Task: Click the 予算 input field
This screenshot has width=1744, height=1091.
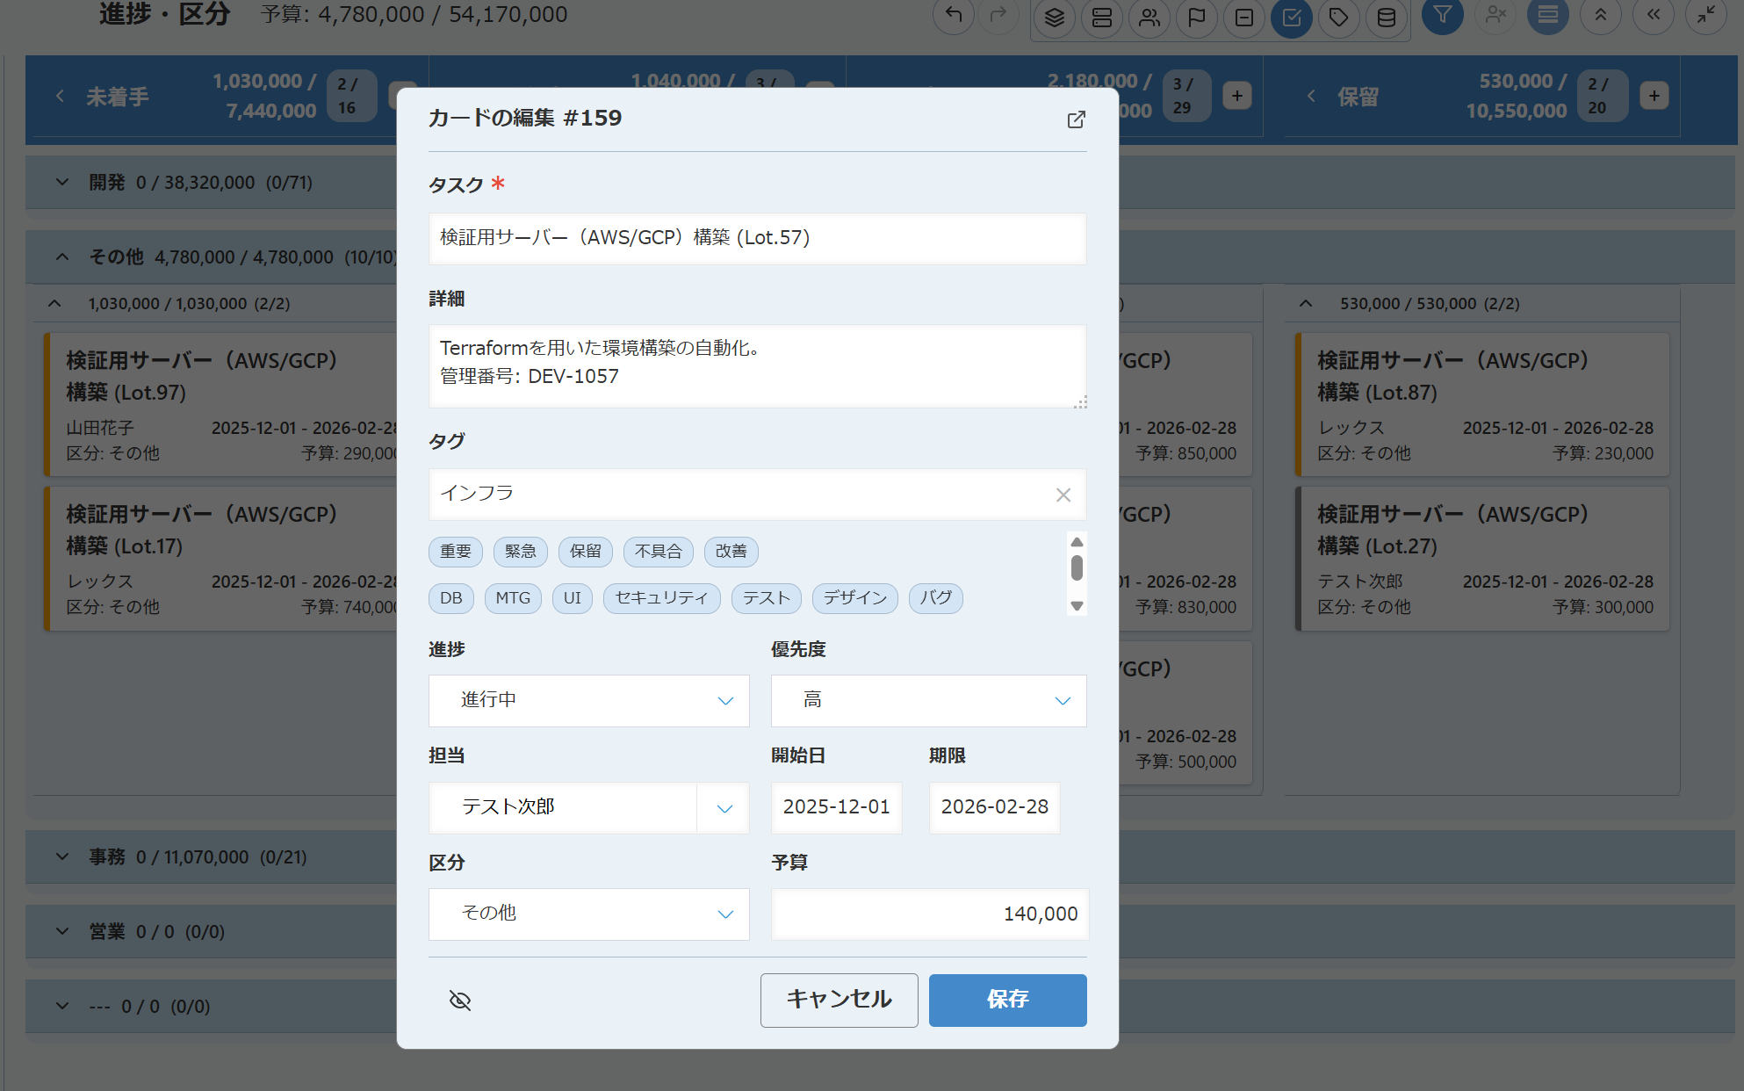Action: [929, 914]
